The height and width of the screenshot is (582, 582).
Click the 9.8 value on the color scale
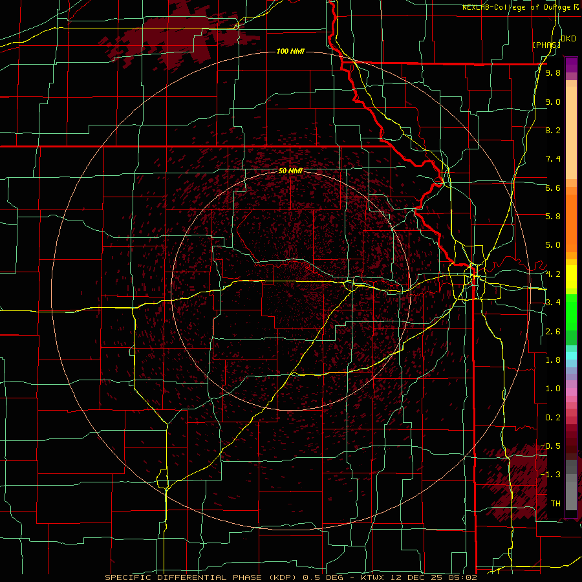click(553, 73)
